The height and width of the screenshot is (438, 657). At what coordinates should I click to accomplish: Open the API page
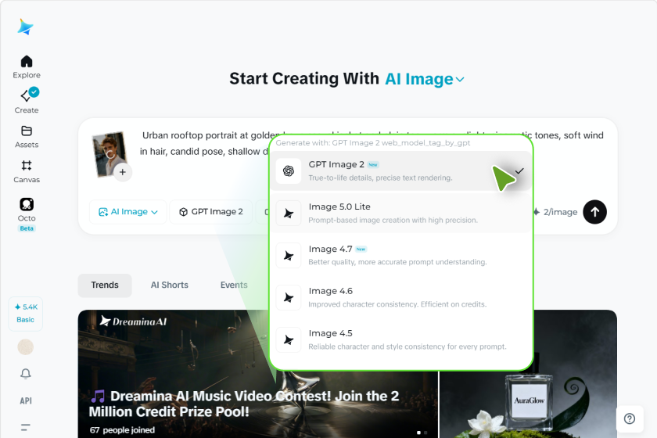[x=26, y=400]
